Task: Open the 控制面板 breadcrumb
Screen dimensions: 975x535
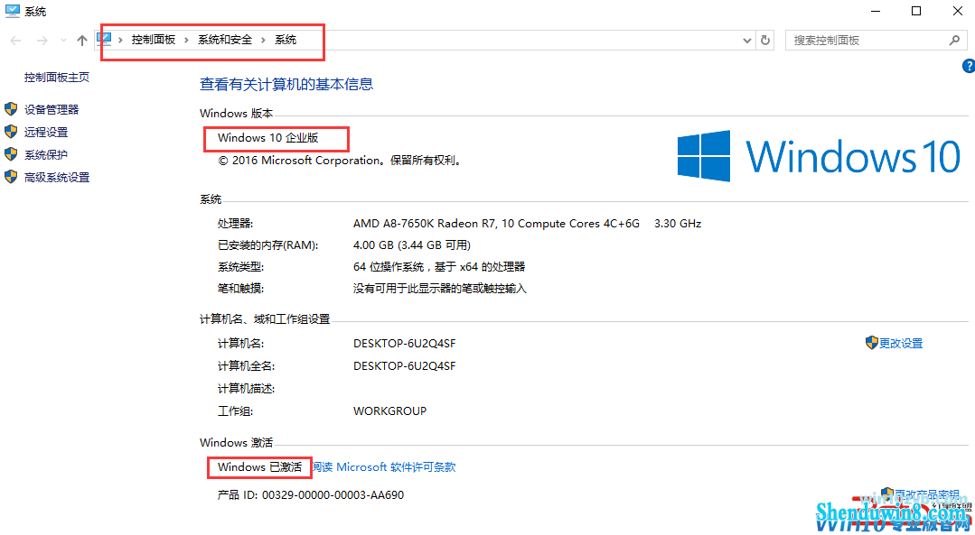Action: (153, 40)
